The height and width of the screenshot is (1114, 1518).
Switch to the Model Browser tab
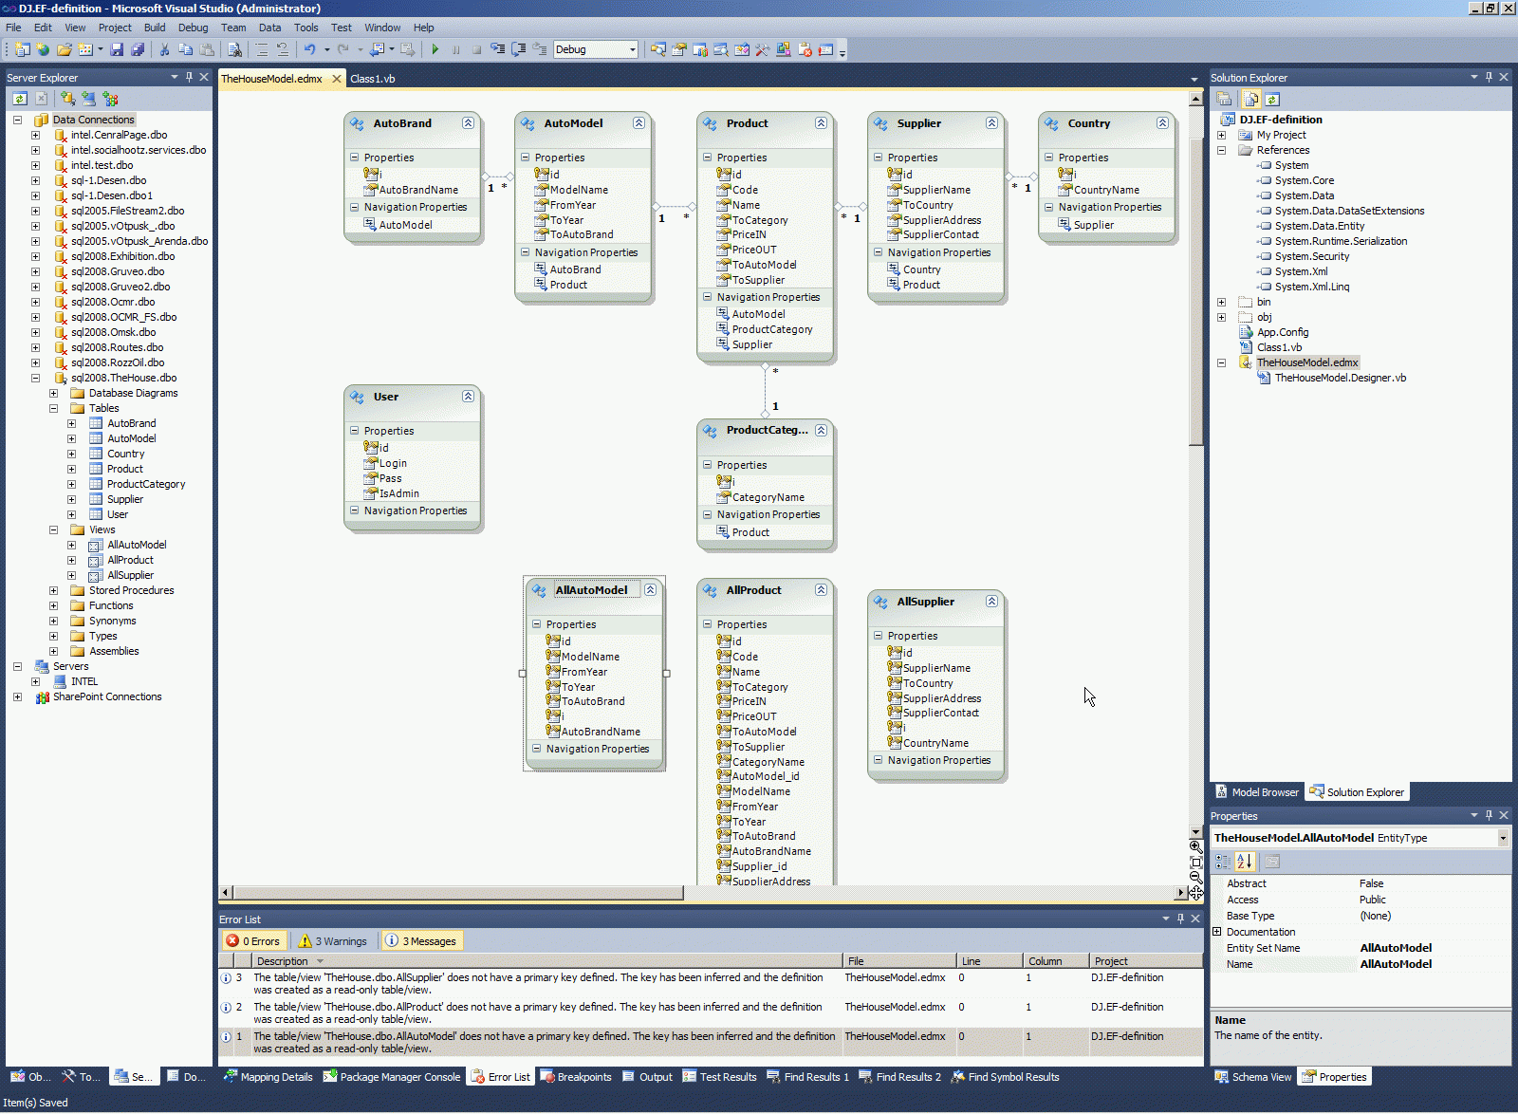[x=1257, y=792]
